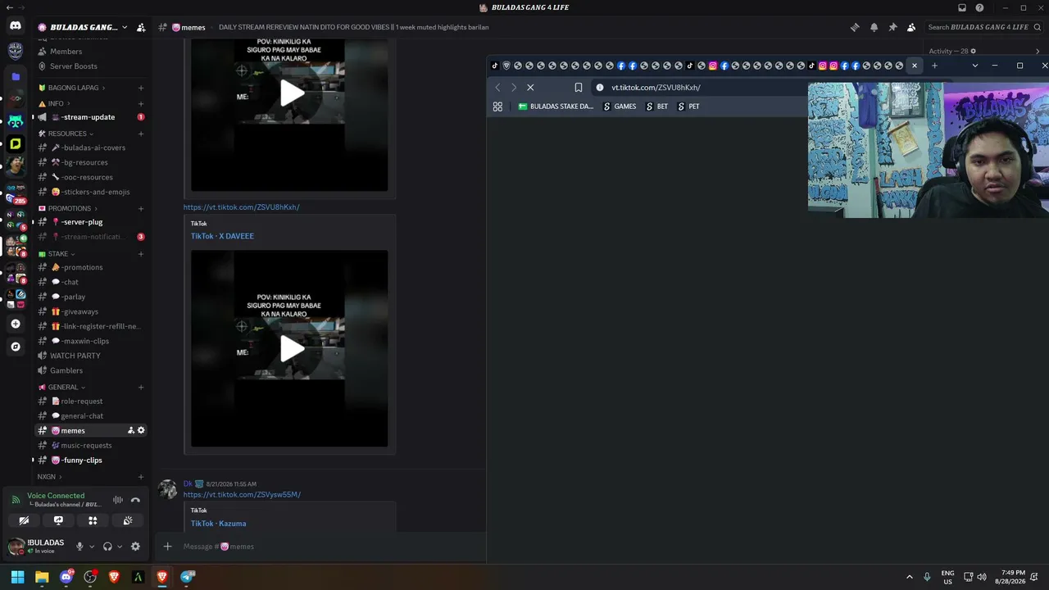Open Discord direct messages home icon
The image size is (1049, 590).
16,26
